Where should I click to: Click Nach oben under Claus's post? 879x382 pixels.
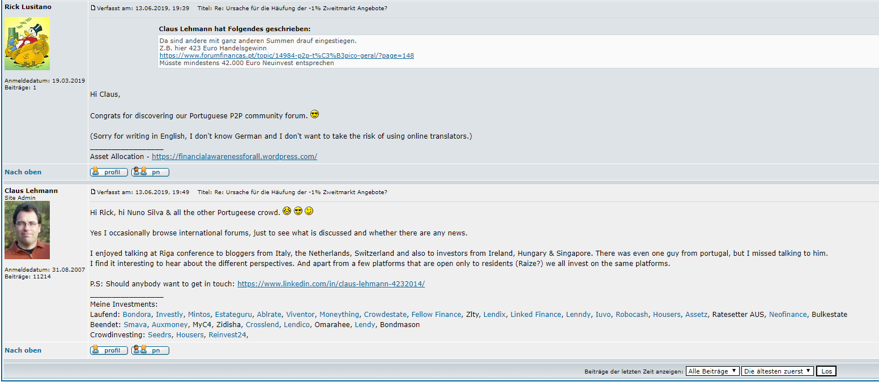tap(23, 350)
